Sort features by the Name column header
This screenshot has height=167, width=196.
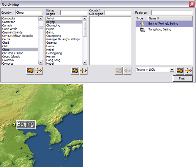[x=170, y=19]
